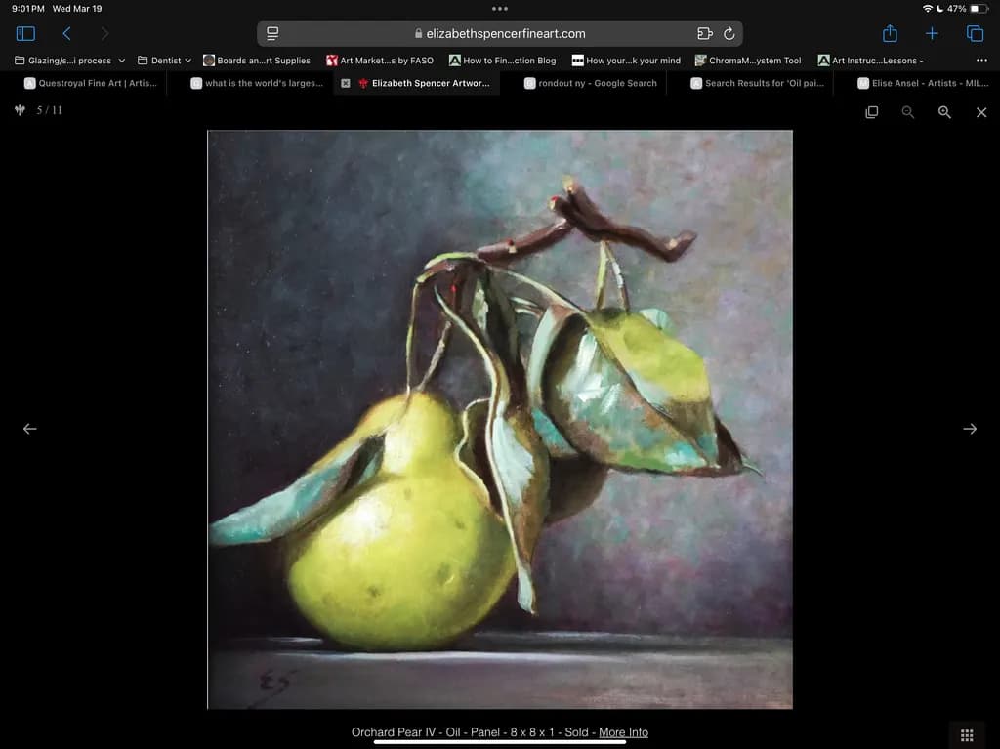Click the Orchard Pear painting image
Screen dimensions: 1000x749
tap(500, 420)
